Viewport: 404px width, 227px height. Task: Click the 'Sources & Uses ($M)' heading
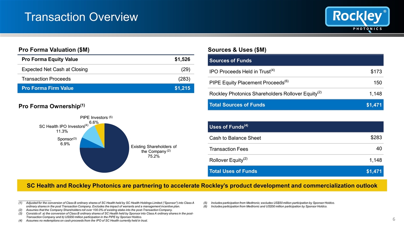coord(237,50)
